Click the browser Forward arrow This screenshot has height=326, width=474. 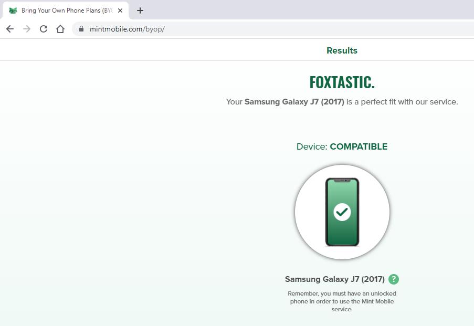[x=27, y=29]
